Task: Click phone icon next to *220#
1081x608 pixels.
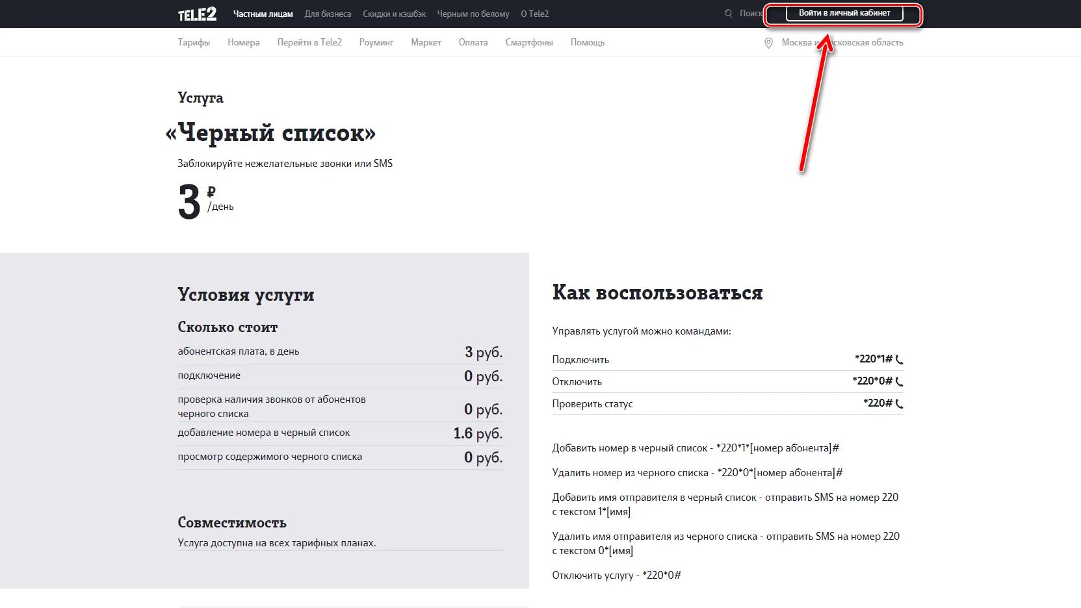Action: point(900,403)
